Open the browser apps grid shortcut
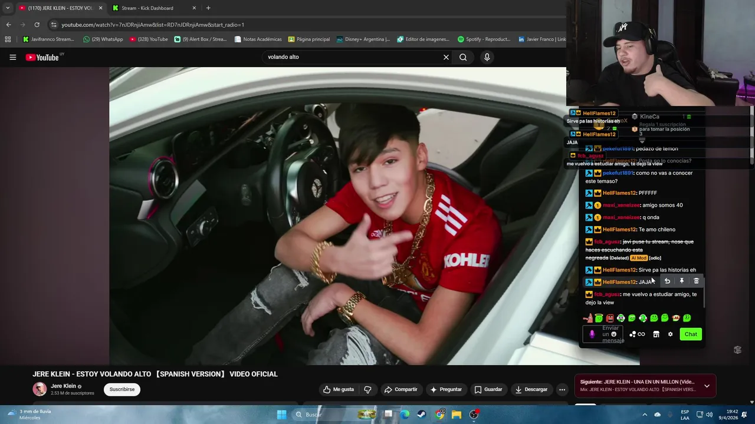The height and width of the screenshot is (424, 755). 8,39
